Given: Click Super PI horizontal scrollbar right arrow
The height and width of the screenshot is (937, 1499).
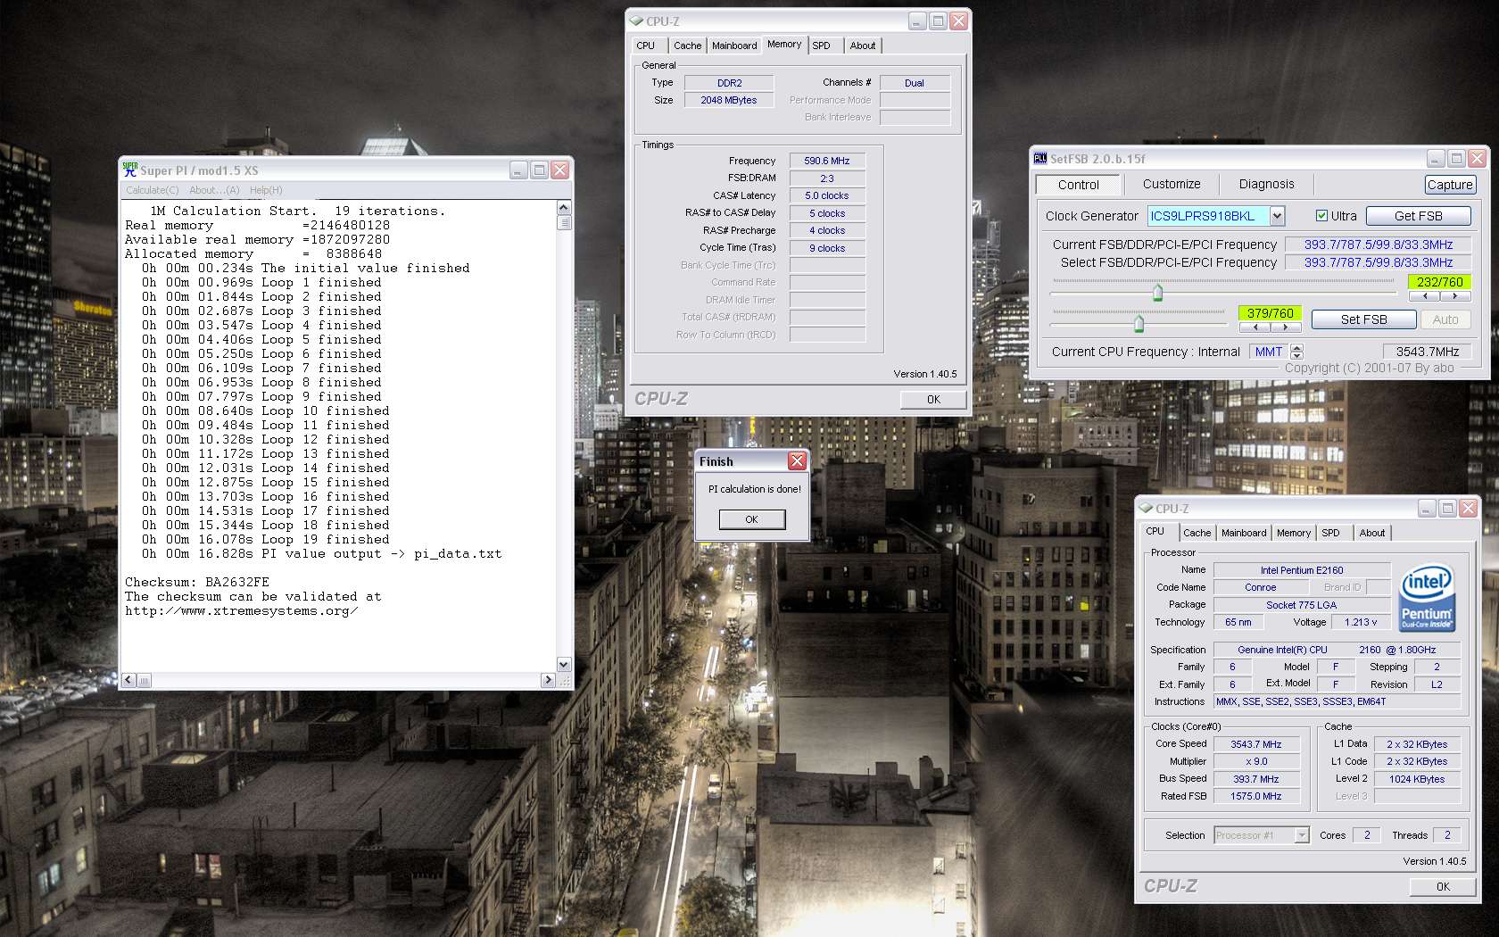Looking at the screenshot, I should point(549,680).
